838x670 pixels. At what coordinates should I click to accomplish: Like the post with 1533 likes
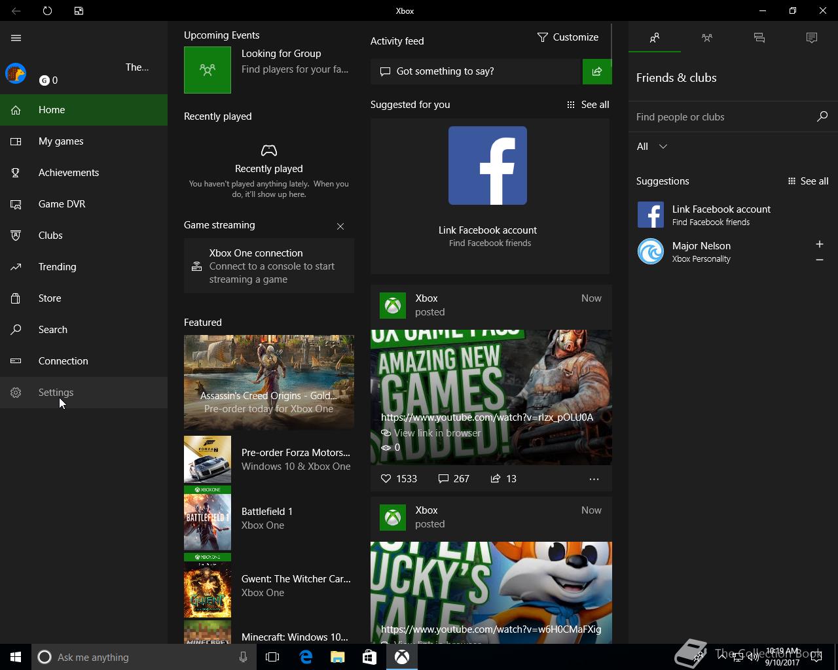tap(399, 479)
